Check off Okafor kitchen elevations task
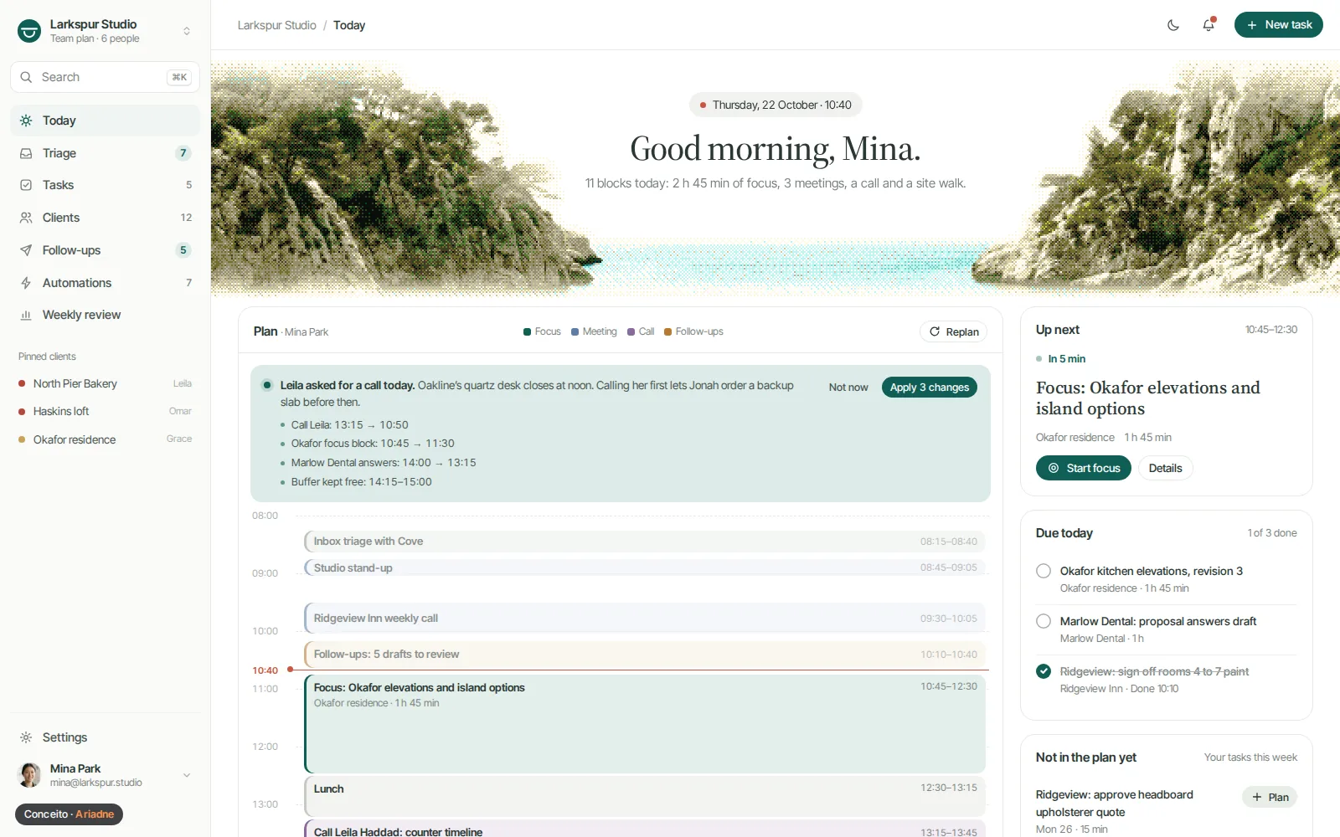Image resolution: width=1340 pixels, height=837 pixels. pos(1044,571)
